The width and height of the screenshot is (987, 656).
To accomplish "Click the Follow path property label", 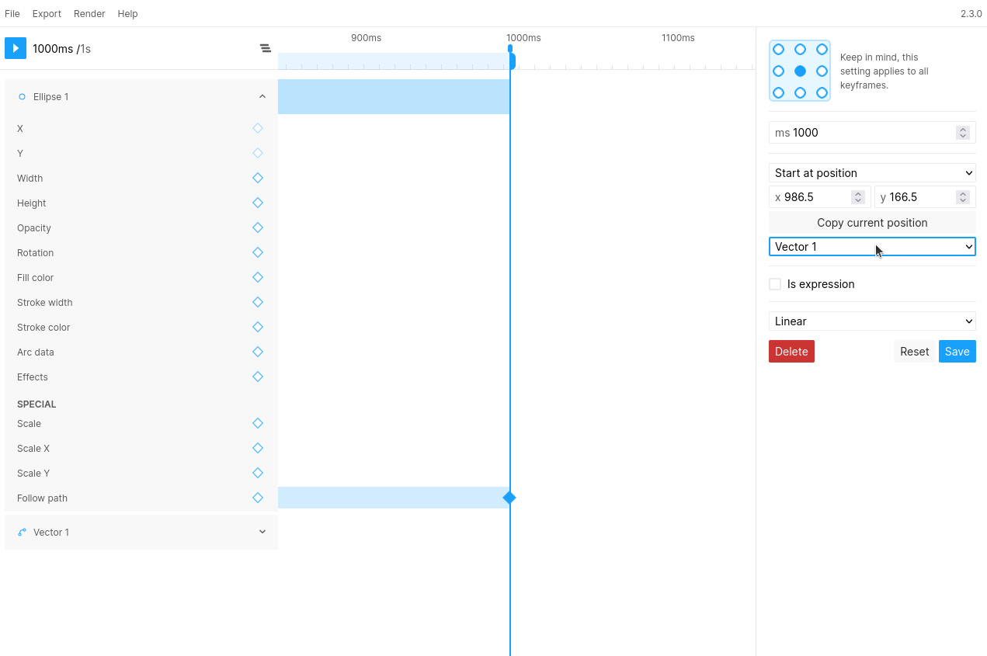I will click(42, 498).
